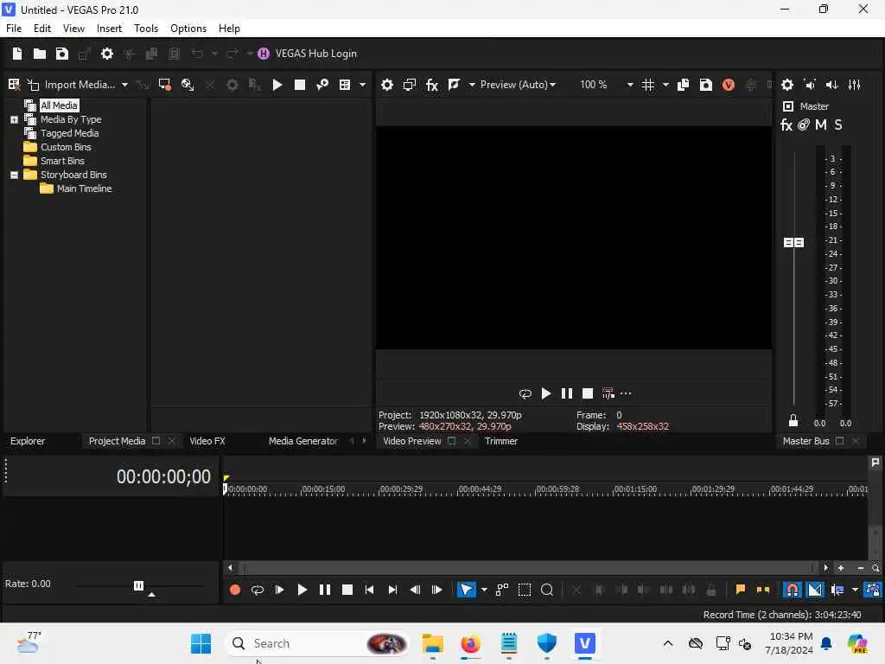Select the Smart Bins folder

pyautogui.click(x=62, y=161)
